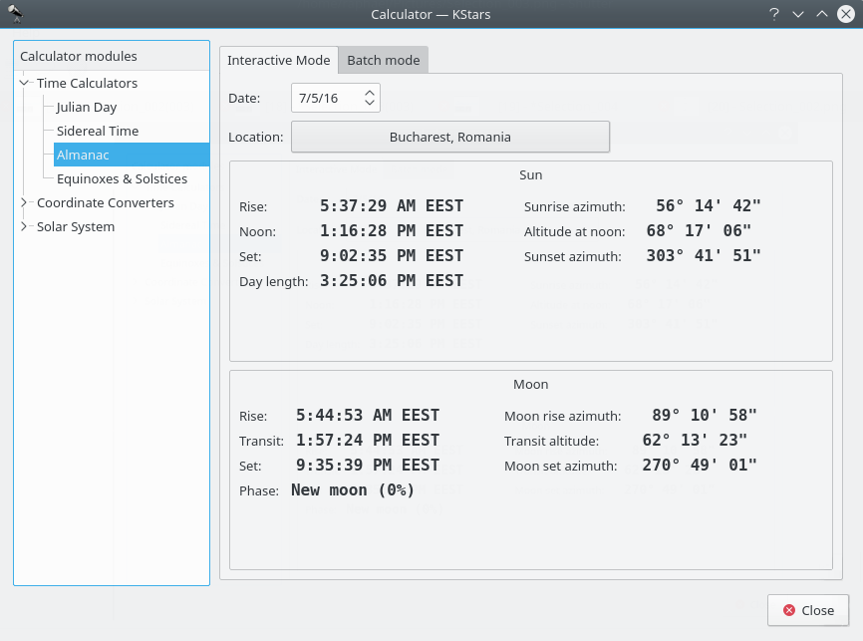Select the Time Calculators tree label
The height and width of the screenshot is (641, 863).
point(87,84)
